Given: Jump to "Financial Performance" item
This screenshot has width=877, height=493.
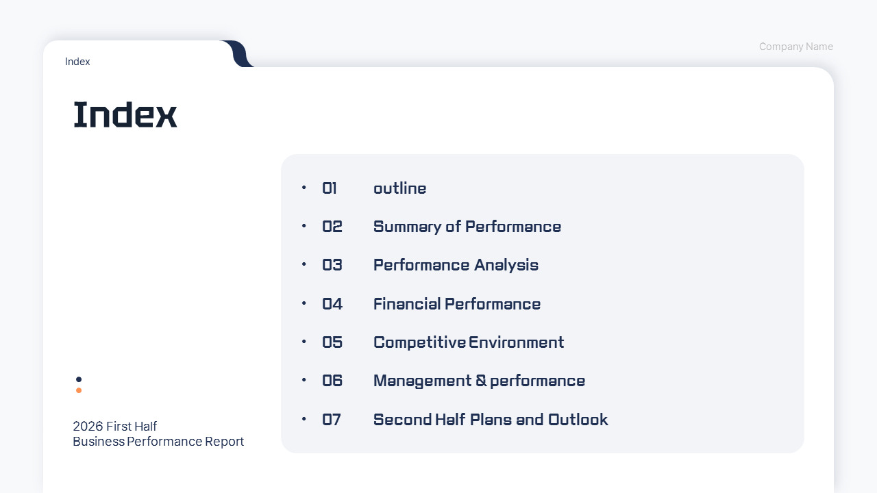Looking at the screenshot, I should pos(456,304).
